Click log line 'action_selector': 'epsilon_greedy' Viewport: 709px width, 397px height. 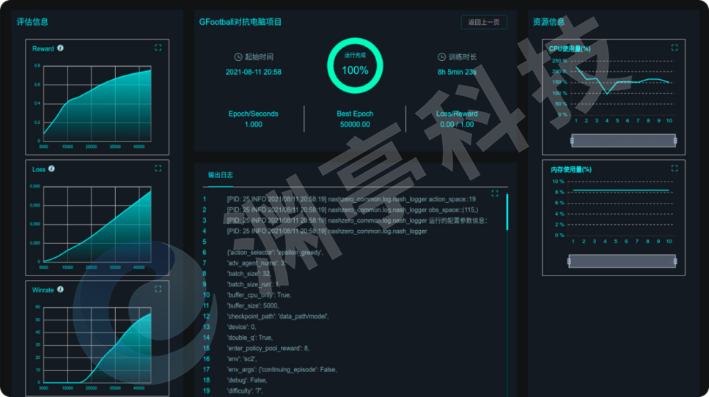tap(275, 253)
